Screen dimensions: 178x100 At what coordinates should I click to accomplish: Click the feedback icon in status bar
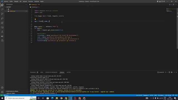coord(173,95)
